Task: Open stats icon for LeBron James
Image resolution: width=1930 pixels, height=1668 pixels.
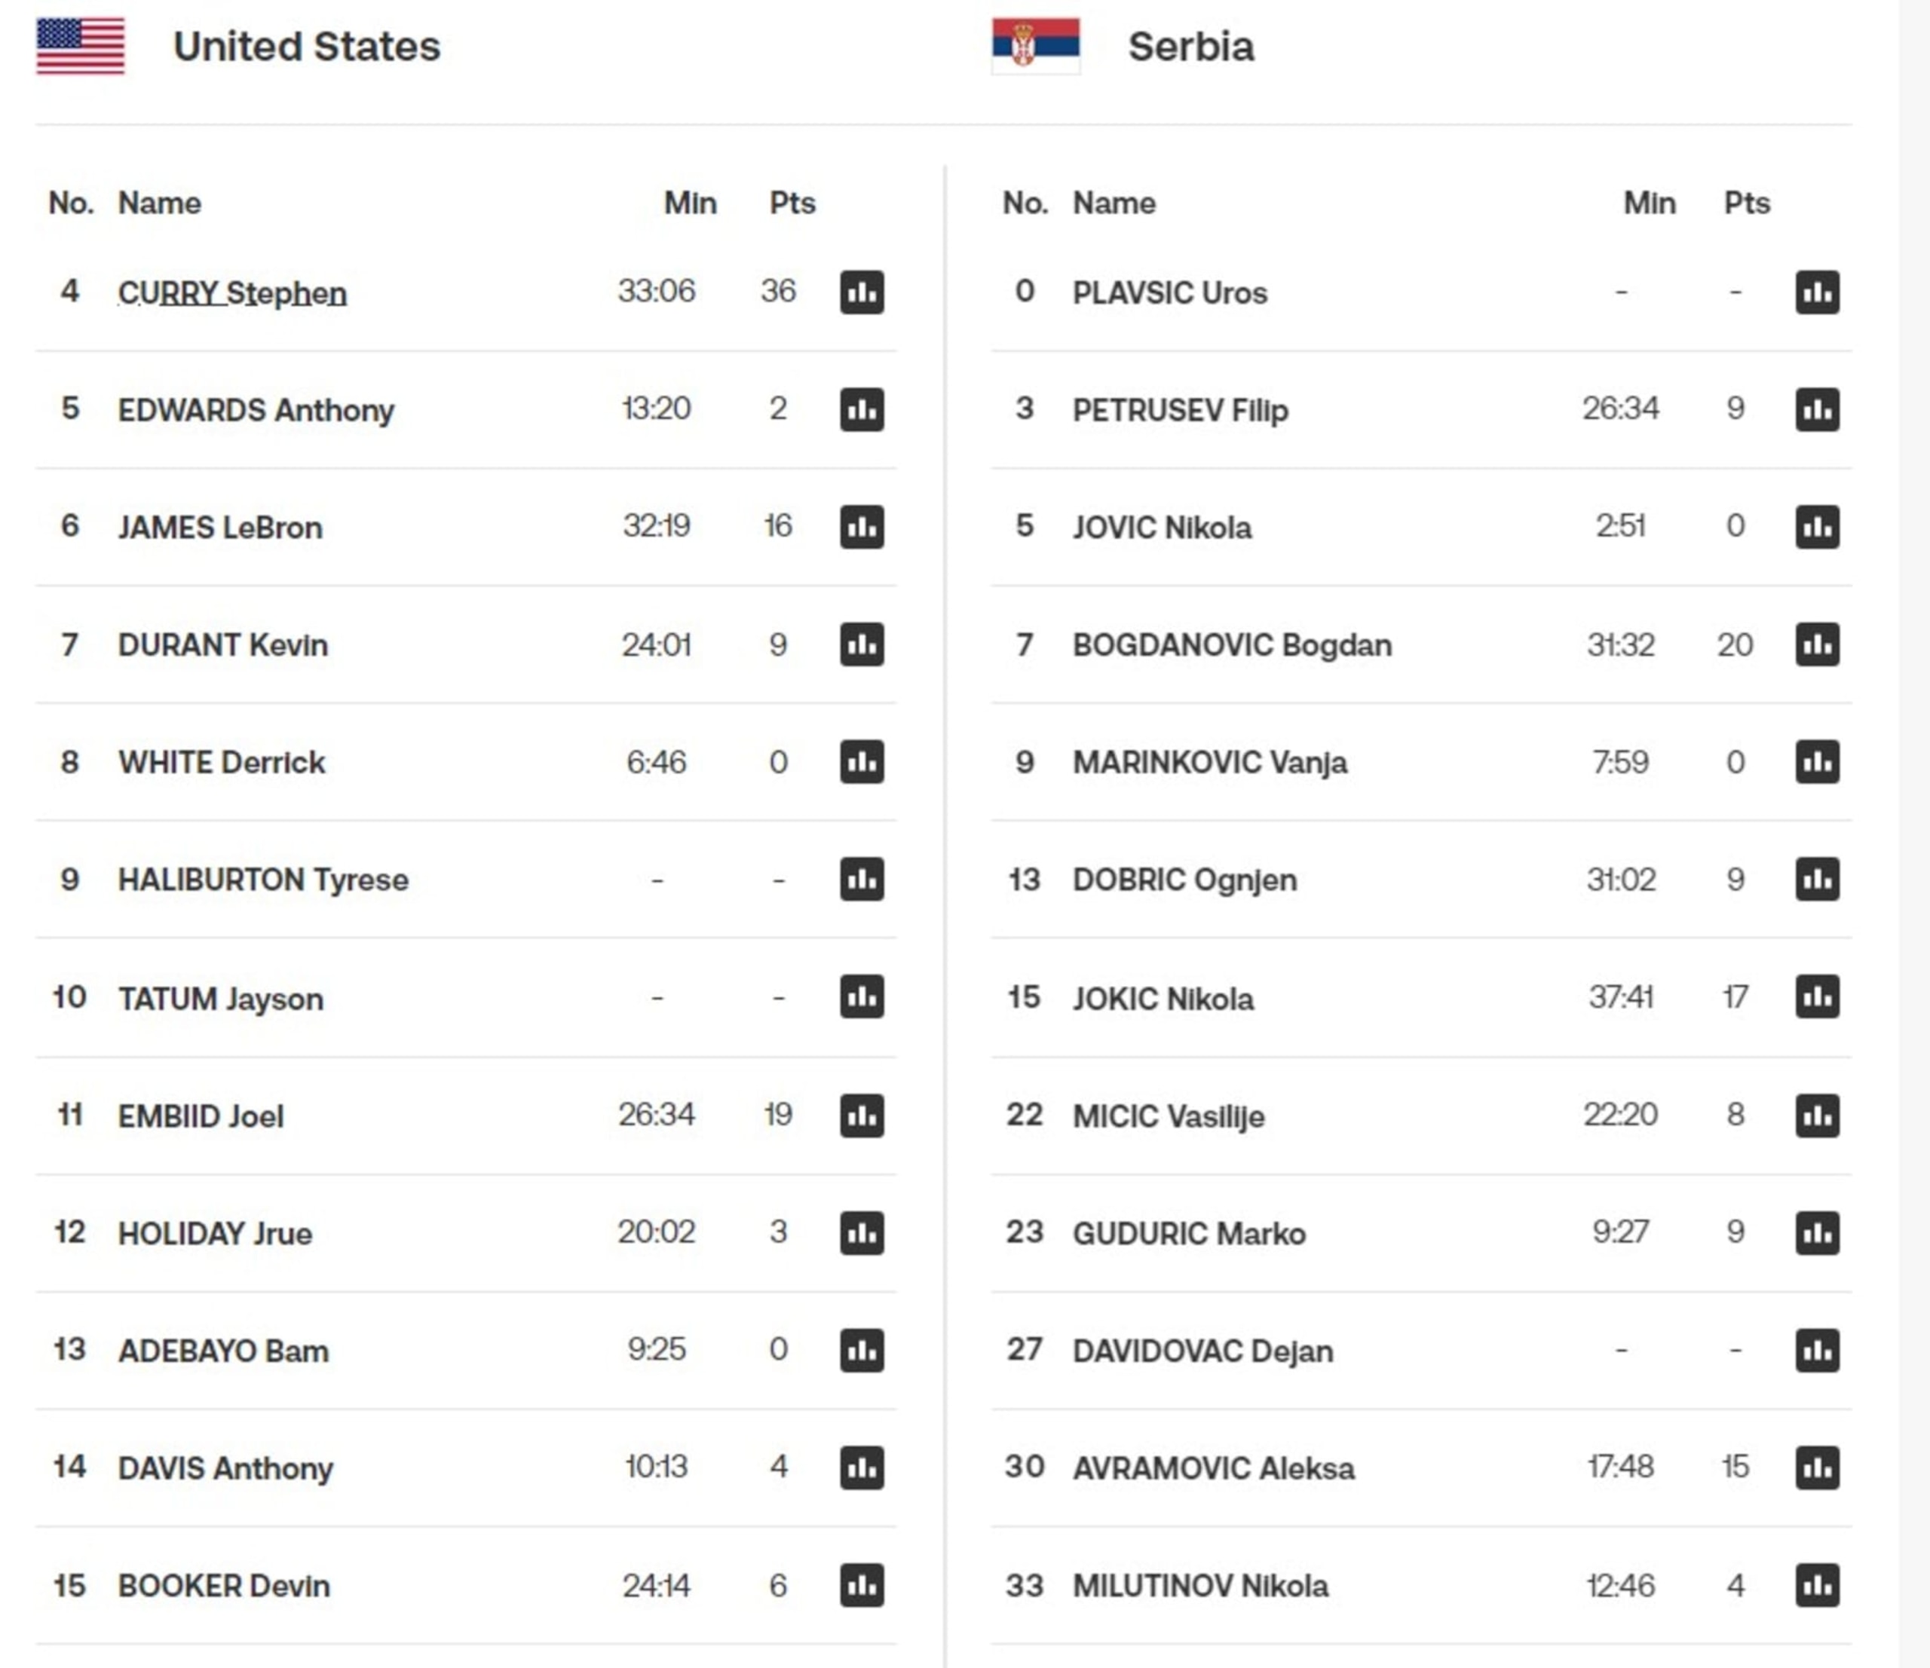Action: (x=862, y=527)
